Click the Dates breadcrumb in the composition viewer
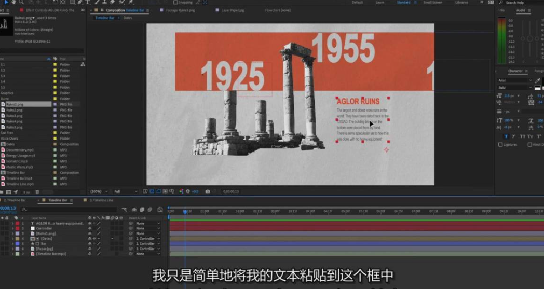544x289 pixels. pyautogui.click(x=128, y=18)
